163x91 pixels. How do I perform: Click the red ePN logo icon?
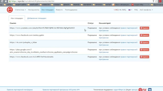(10, 10)
